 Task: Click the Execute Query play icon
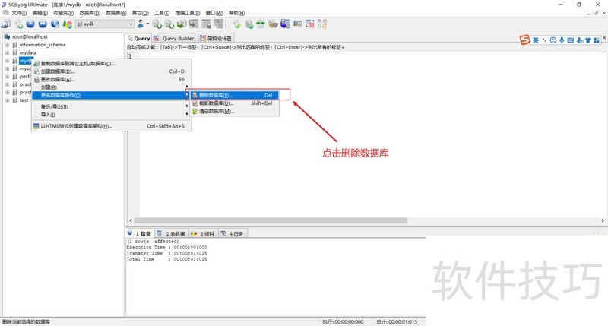(x=30, y=24)
